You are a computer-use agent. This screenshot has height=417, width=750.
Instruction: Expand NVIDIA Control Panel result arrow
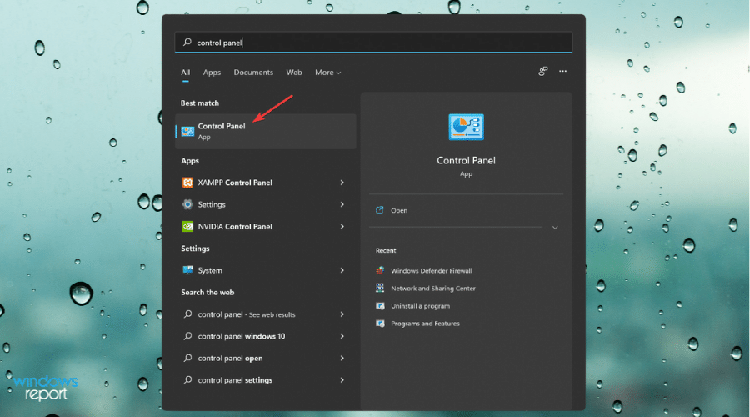pyautogui.click(x=342, y=227)
